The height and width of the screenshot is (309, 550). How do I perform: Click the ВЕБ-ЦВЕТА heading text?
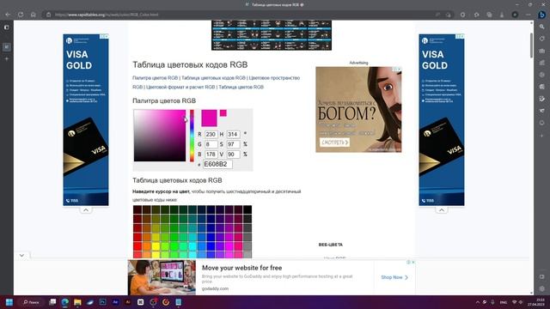tap(330, 245)
